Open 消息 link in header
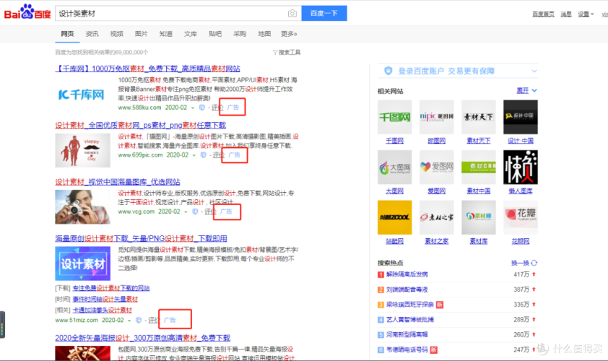 pyautogui.click(x=566, y=14)
